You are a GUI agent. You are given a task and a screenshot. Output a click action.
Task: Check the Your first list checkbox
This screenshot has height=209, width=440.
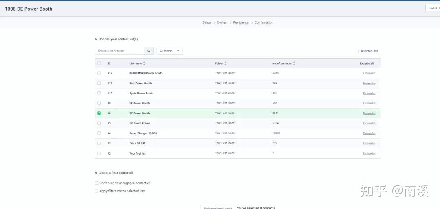coord(99,153)
